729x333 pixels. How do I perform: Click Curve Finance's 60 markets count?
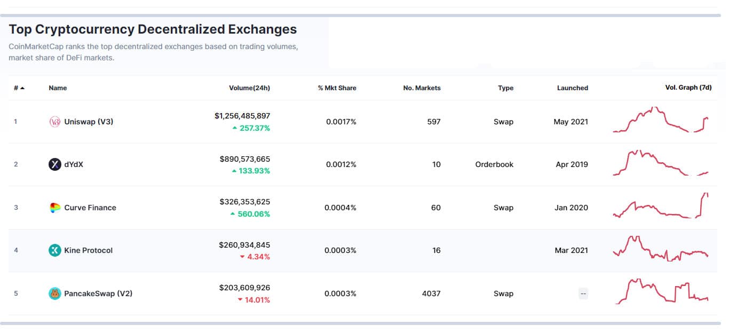point(436,208)
